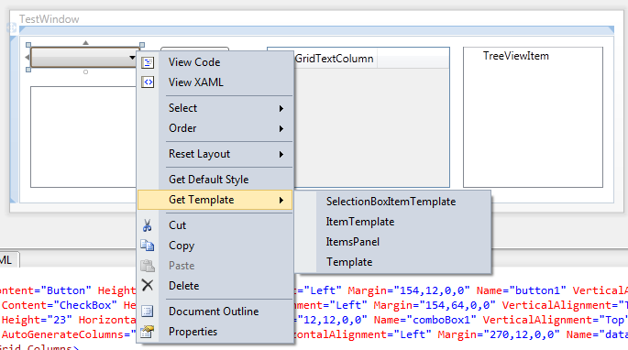Click Name="button1" in XAML code
This screenshot has height=350, width=628.
(521, 290)
